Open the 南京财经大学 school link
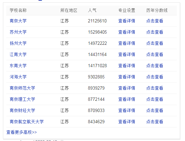Screen dimensions: 185x141 point(22,111)
